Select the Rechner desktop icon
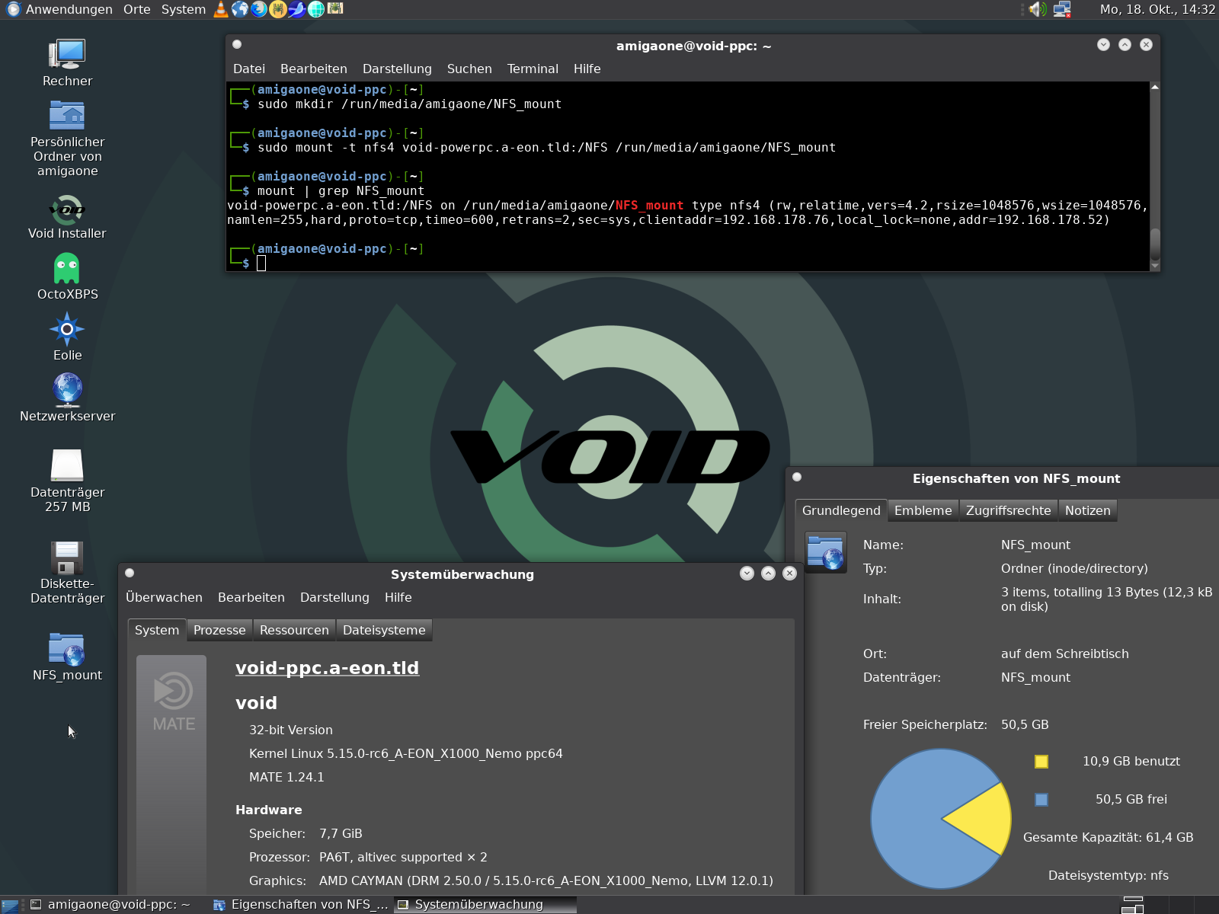This screenshot has height=914, width=1219. click(67, 63)
